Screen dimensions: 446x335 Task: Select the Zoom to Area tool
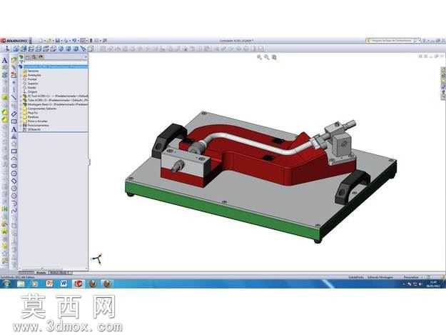pos(266,57)
